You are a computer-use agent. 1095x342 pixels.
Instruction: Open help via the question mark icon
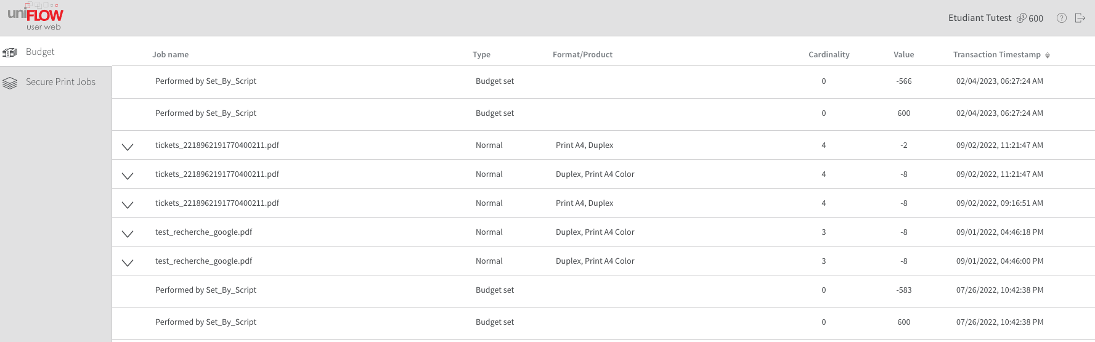point(1062,18)
